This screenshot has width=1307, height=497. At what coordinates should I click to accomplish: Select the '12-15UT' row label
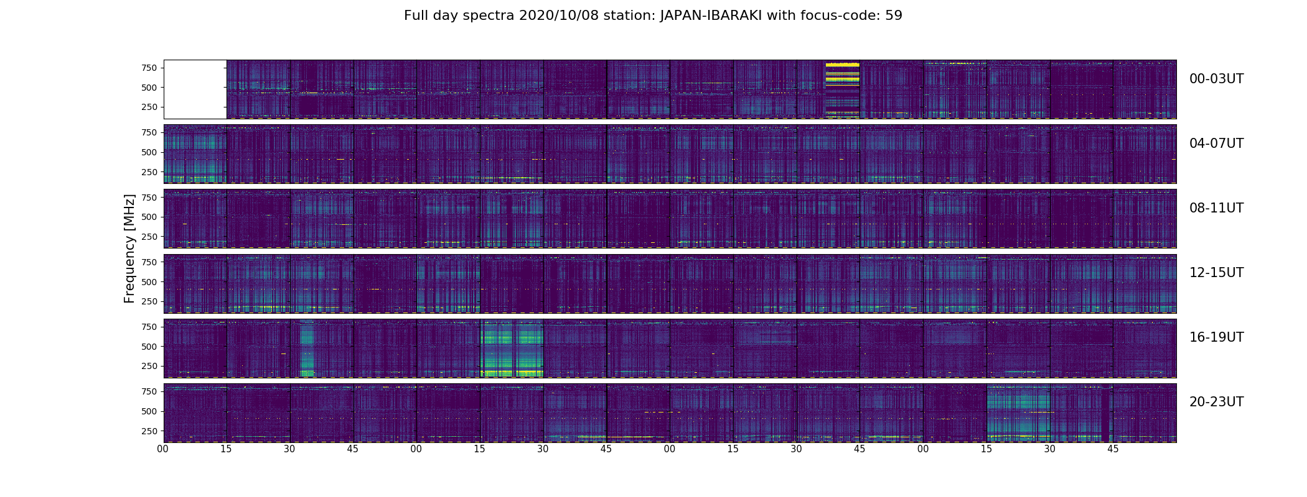pos(1216,273)
